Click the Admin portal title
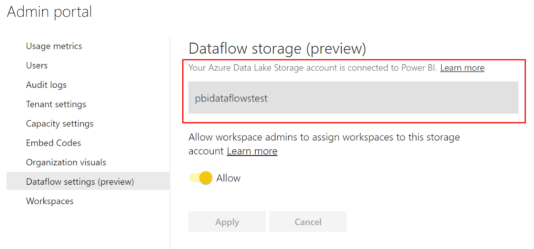This screenshot has width=534, height=249. click(x=49, y=12)
